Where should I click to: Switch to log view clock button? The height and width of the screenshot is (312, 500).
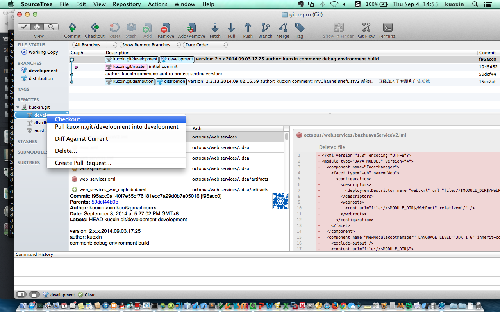click(37, 27)
